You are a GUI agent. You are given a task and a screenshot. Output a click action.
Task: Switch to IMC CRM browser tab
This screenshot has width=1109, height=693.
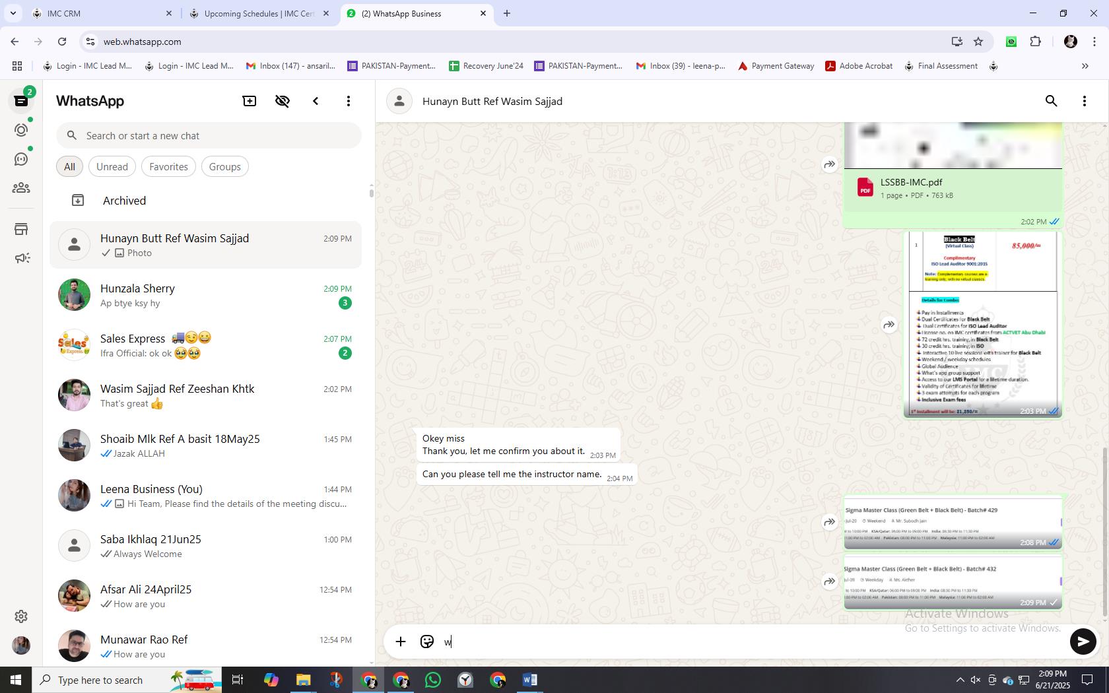(102, 13)
